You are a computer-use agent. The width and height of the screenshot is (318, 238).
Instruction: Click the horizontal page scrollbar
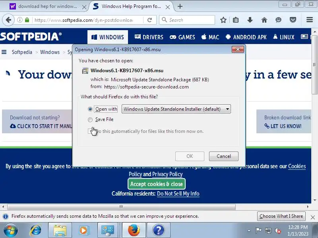[121, 207]
